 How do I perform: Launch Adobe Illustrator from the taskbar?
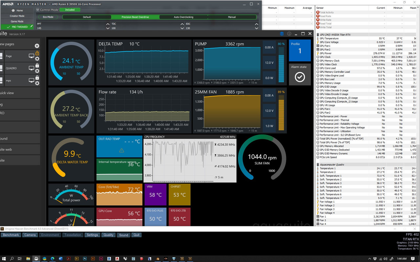pyautogui.click(x=93, y=259)
